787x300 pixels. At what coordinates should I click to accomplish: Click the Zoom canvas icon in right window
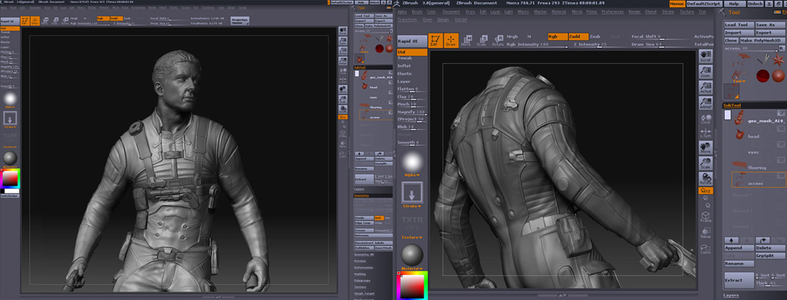tap(706, 71)
